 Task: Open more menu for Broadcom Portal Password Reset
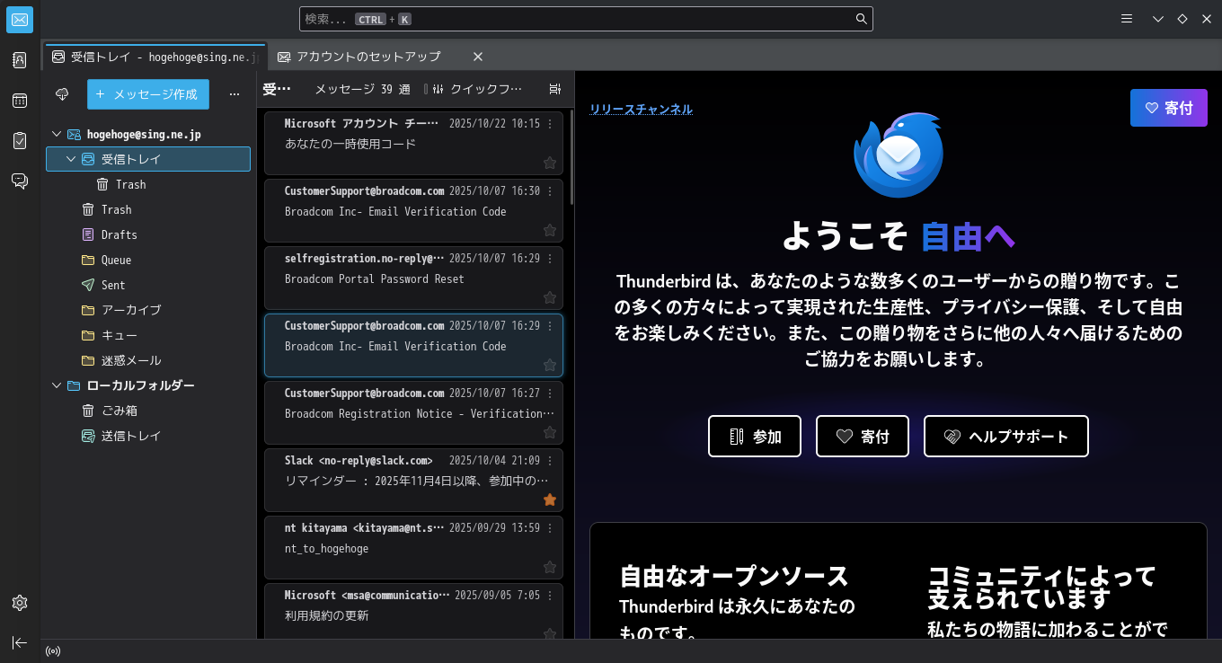(550, 259)
